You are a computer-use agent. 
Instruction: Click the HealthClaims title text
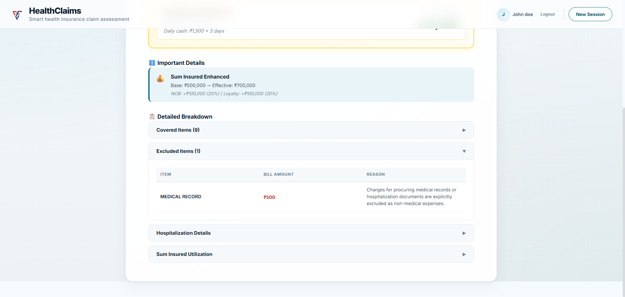(x=55, y=11)
